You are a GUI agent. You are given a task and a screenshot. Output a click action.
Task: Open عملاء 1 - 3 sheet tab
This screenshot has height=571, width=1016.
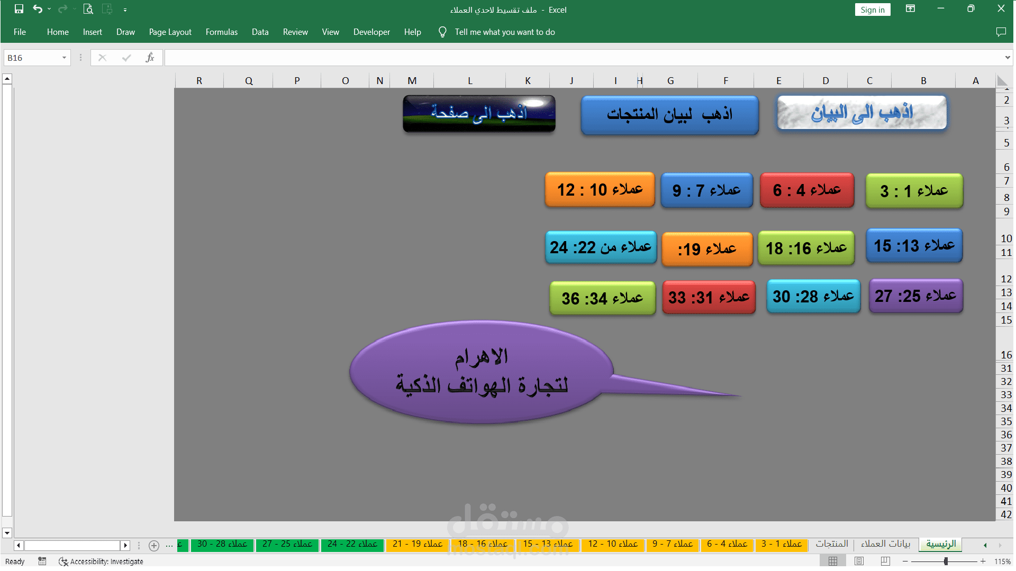pyautogui.click(x=781, y=544)
